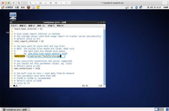
Task: Open the 应用程序 applications menu
Action: click(9, 7)
